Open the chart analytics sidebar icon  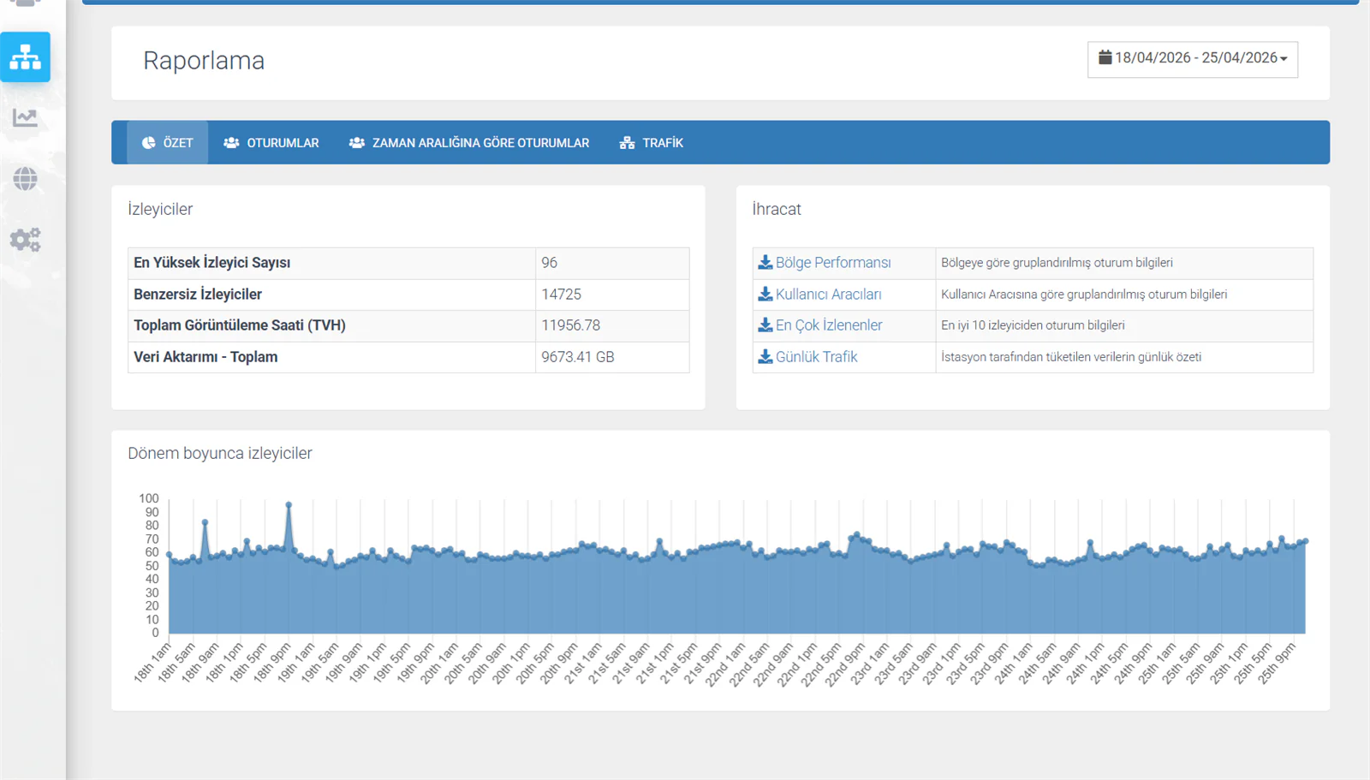[25, 118]
